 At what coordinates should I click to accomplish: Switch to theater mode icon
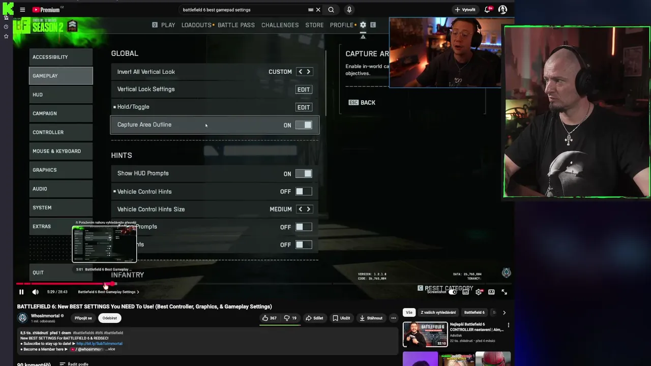[x=491, y=292]
